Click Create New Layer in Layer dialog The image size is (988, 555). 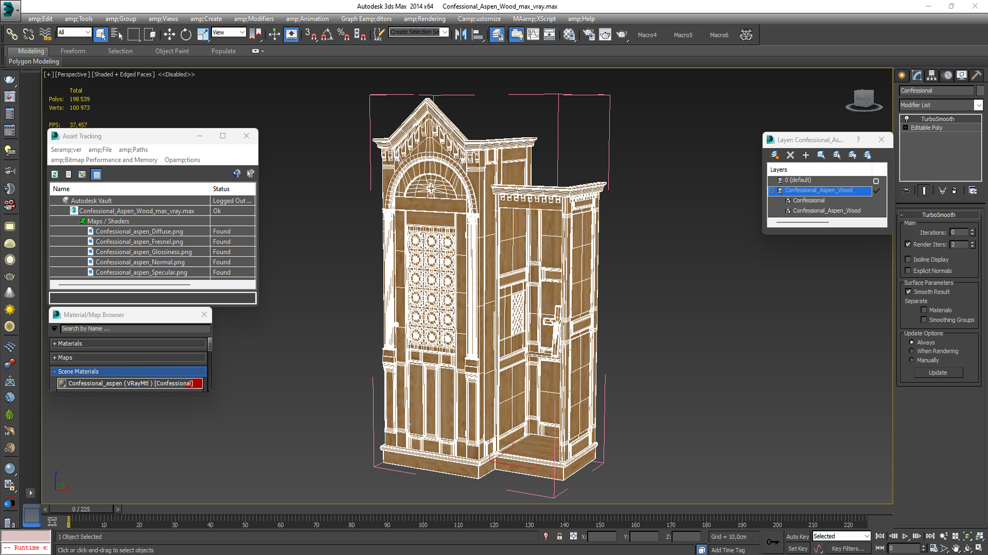pyautogui.click(x=774, y=155)
